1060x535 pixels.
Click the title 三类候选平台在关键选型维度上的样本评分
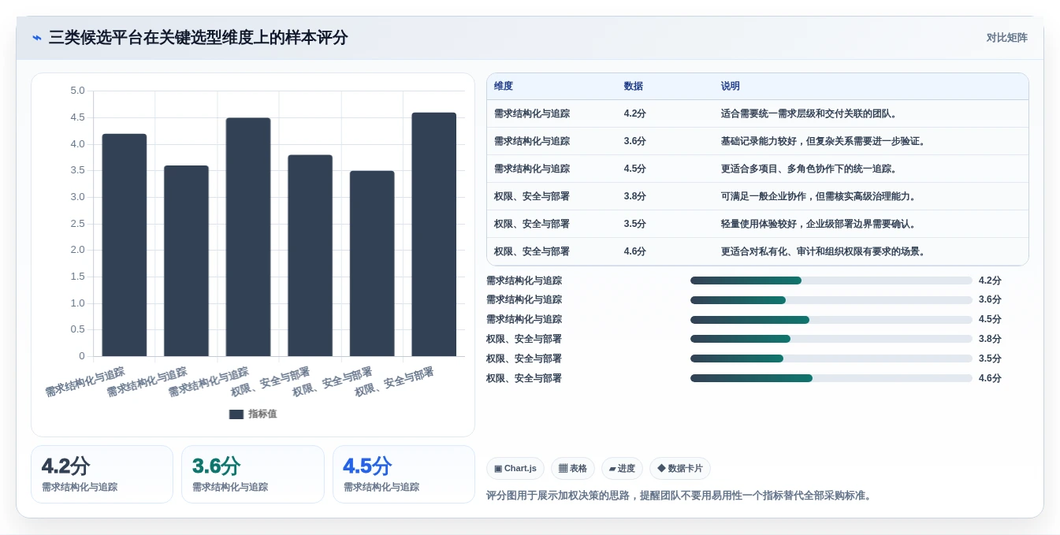[199, 38]
